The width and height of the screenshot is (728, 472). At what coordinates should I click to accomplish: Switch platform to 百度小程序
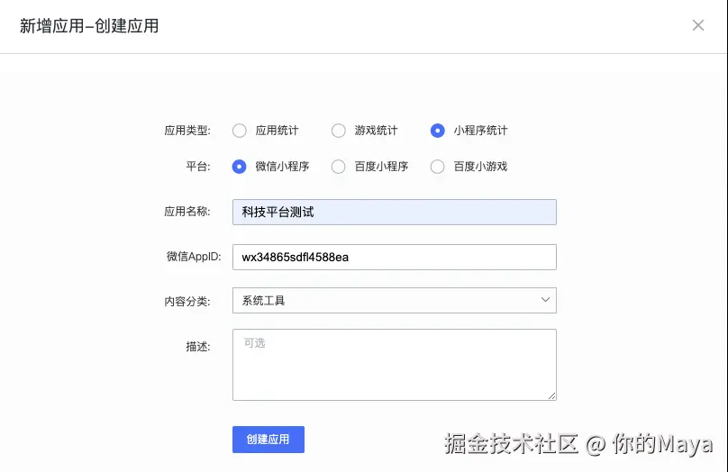point(339,167)
